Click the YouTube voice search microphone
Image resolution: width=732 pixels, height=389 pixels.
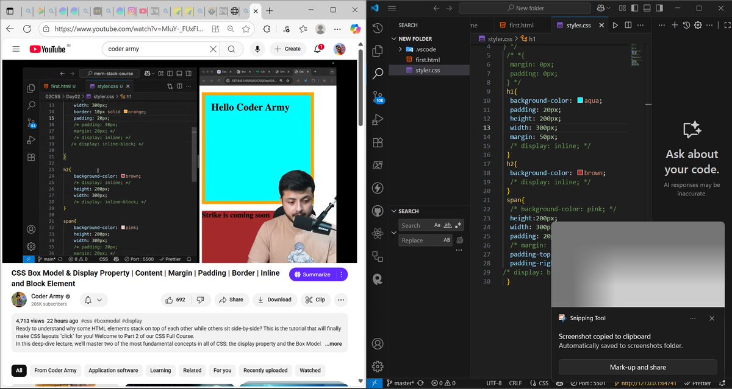pyautogui.click(x=258, y=49)
